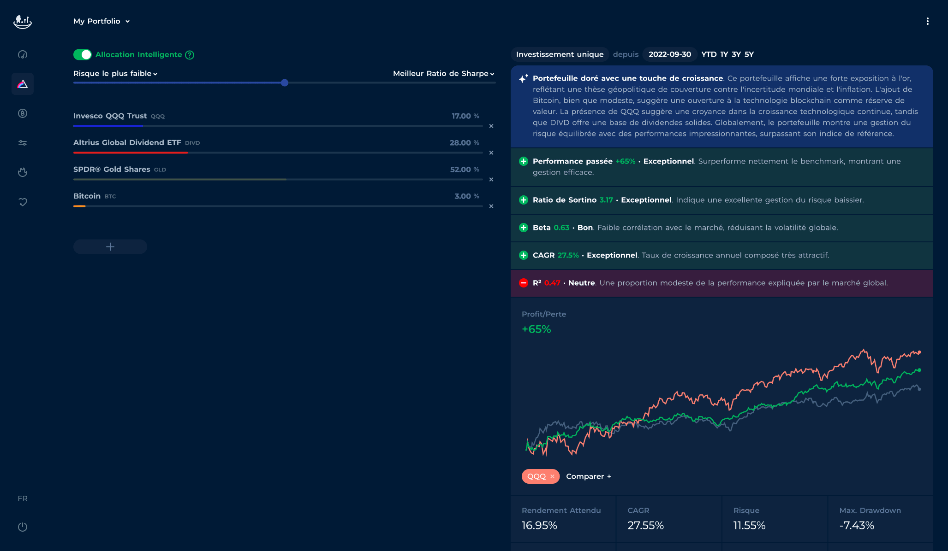
Task: Open the three-dot menu at top right
Action: coord(928,21)
